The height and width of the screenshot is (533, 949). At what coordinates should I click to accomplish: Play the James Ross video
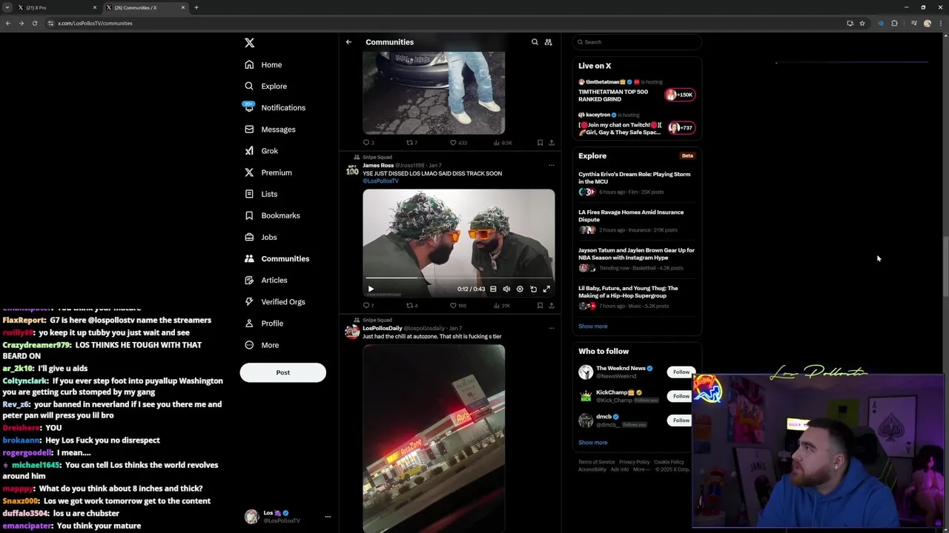point(371,289)
